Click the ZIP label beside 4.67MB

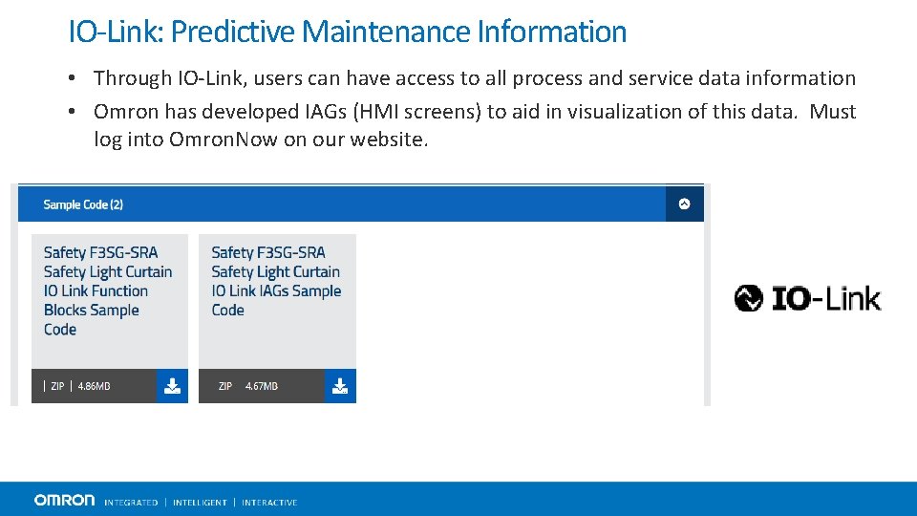[225, 386]
